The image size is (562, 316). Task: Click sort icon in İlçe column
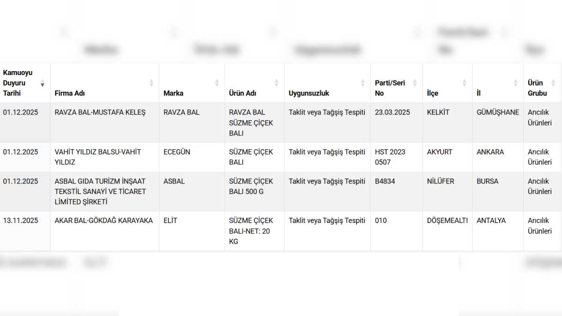pos(464,83)
